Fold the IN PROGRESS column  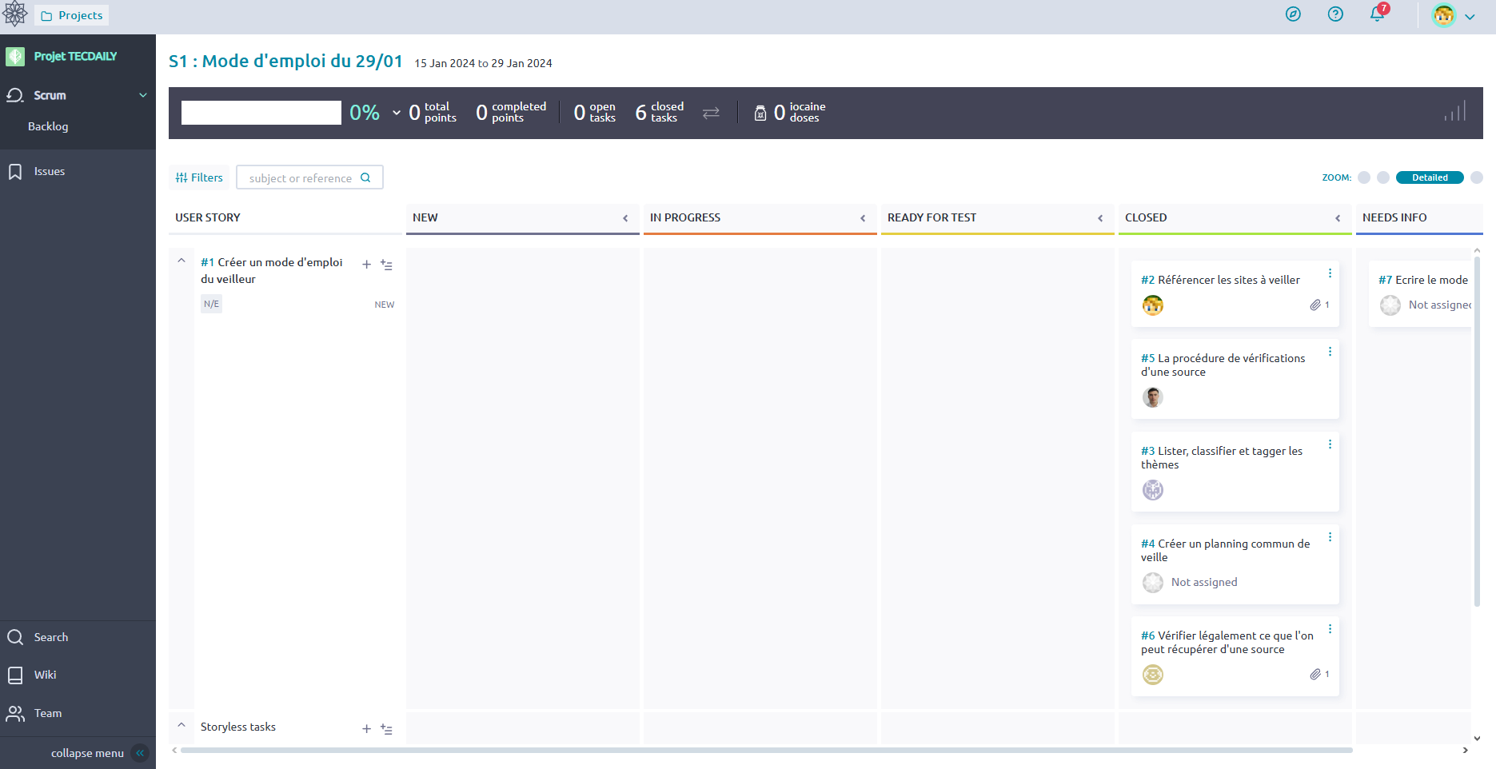(x=863, y=218)
